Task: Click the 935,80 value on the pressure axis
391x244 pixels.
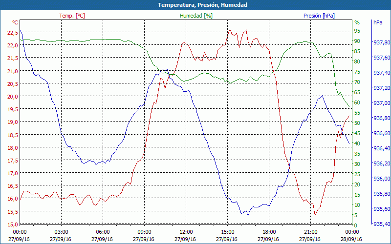Action: click(382, 194)
